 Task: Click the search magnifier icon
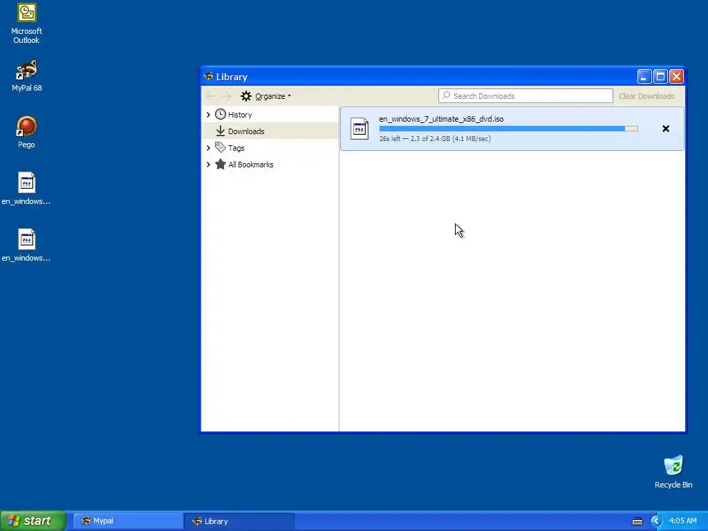tap(446, 95)
